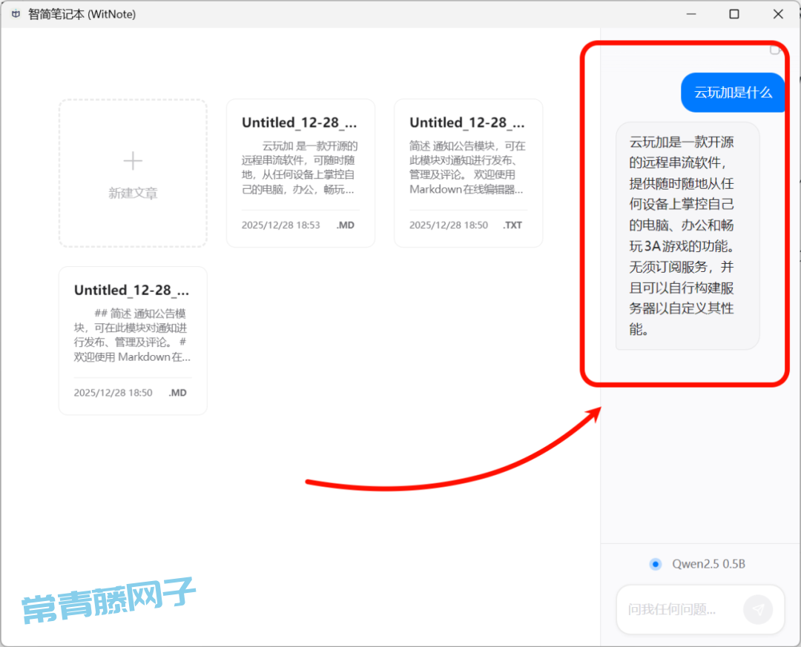Open the Untitled note title with .TXT extension
Screen dimensions: 801x647
(x=467, y=122)
